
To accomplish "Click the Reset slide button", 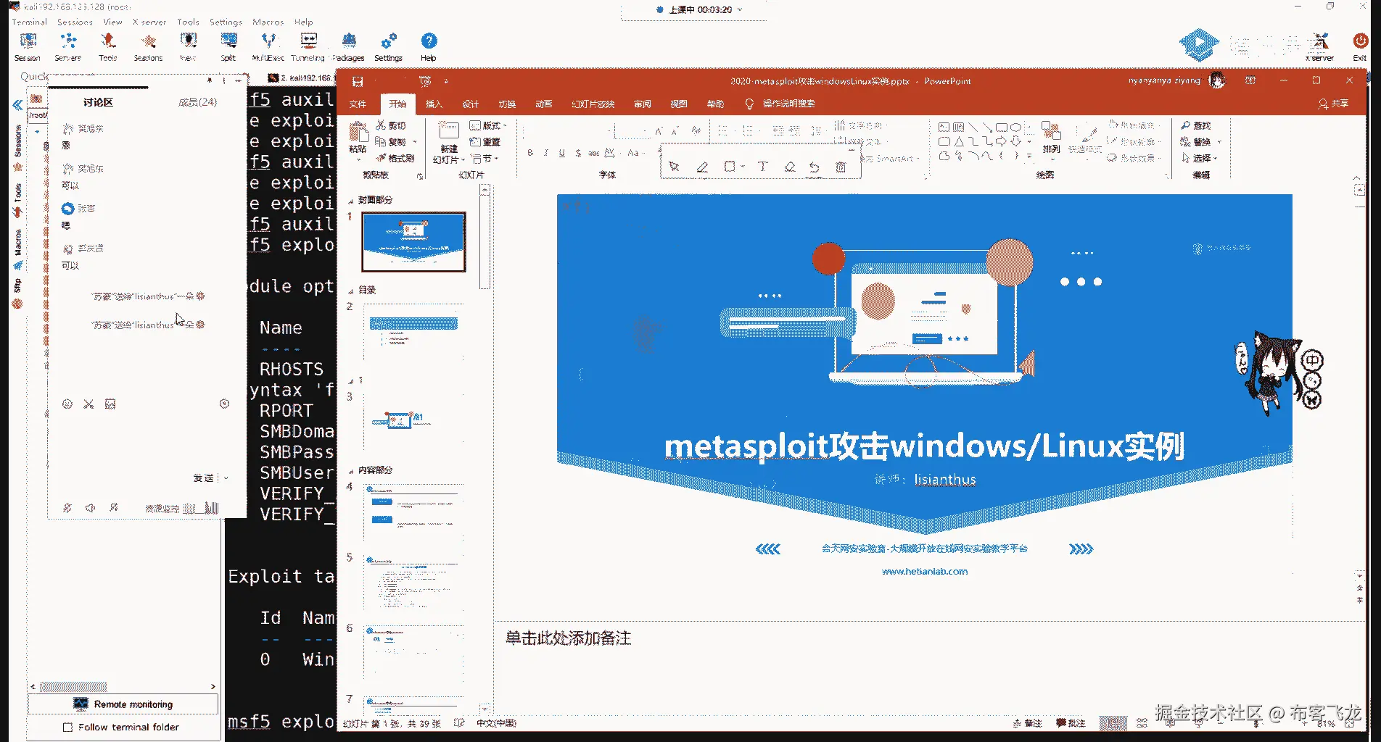I will pyautogui.click(x=485, y=142).
